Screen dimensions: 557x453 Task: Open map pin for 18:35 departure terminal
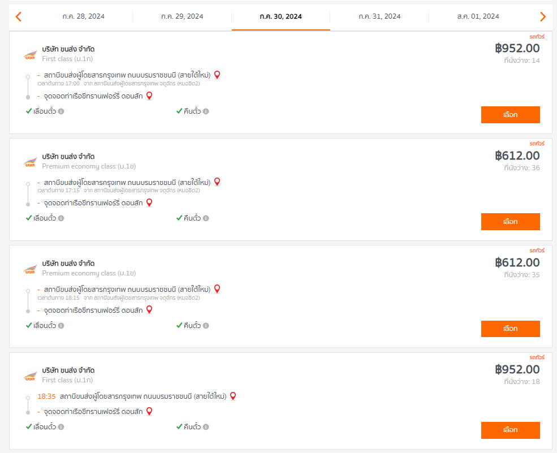coord(233,396)
